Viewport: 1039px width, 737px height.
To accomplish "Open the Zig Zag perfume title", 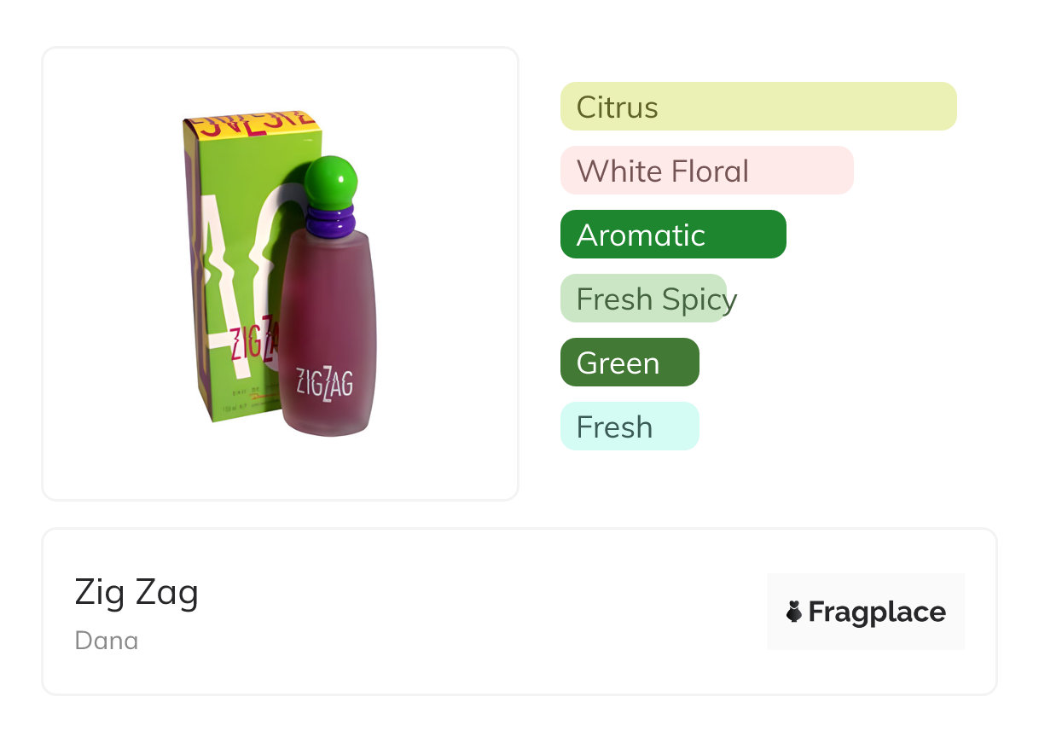I will pyautogui.click(x=136, y=592).
